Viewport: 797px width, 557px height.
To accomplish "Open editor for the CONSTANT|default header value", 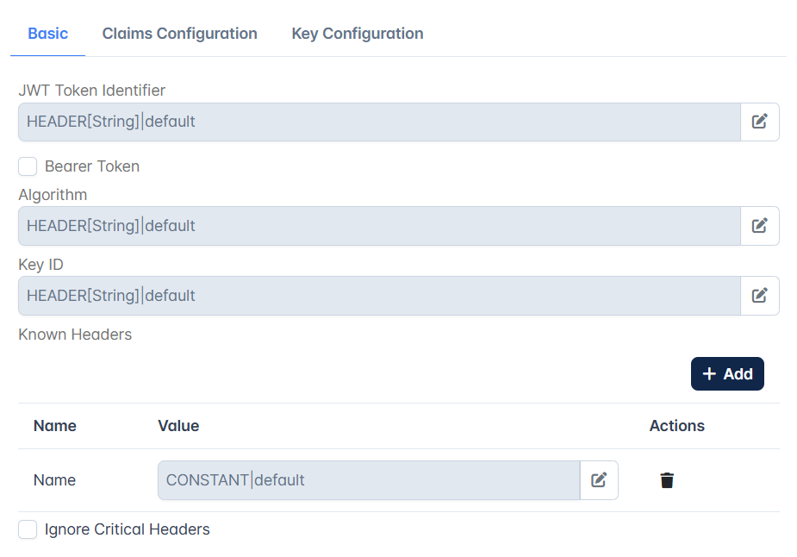I will (x=599, y=480).
